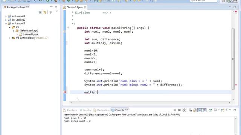Select the src folder

pyautogui.click(x=17, y=27)
